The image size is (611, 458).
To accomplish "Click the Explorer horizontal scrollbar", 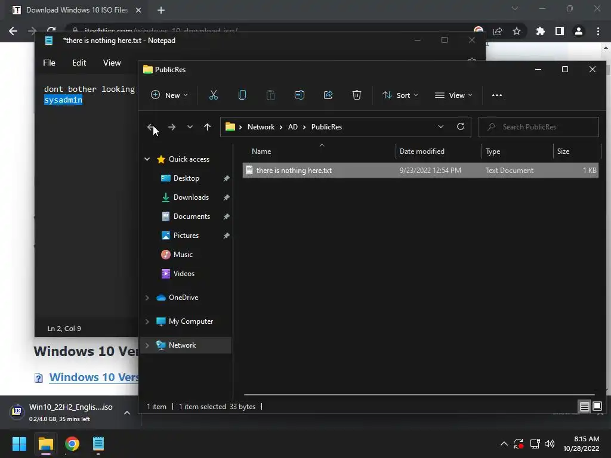I will tap(419, 395).
